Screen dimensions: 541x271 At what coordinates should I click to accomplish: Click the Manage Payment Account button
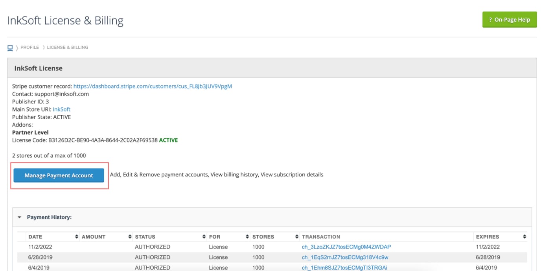(x=59, y=175)
